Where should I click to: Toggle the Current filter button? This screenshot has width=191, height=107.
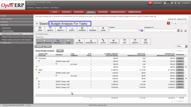tap(82, 29)
